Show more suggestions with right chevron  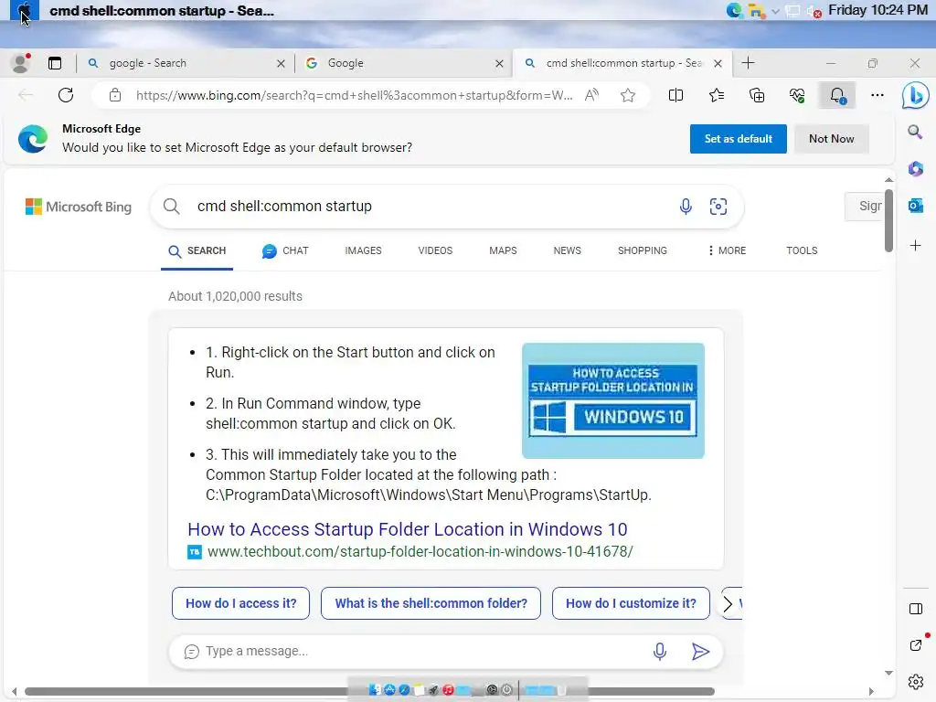pos(728,603)
